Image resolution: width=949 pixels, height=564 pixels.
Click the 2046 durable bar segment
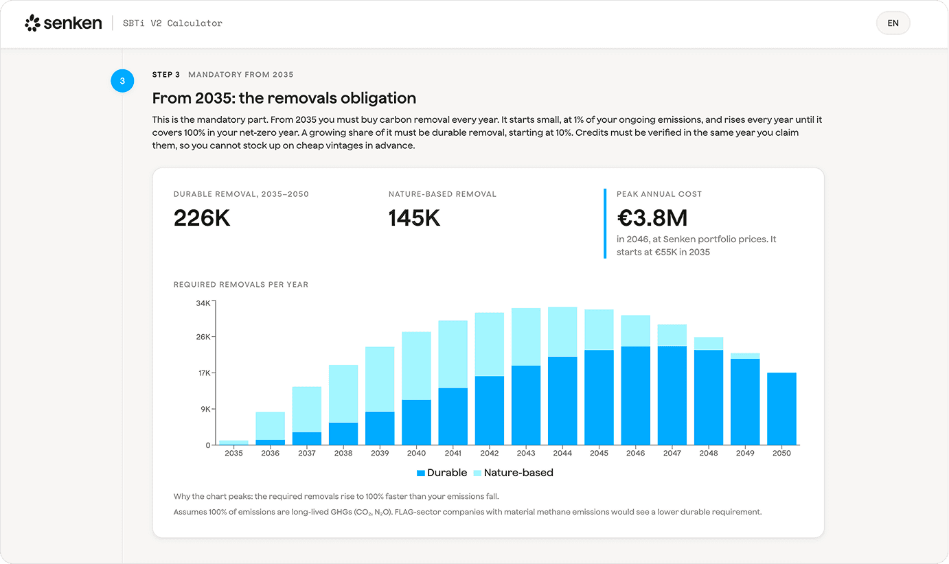click(x=635, y=396)
